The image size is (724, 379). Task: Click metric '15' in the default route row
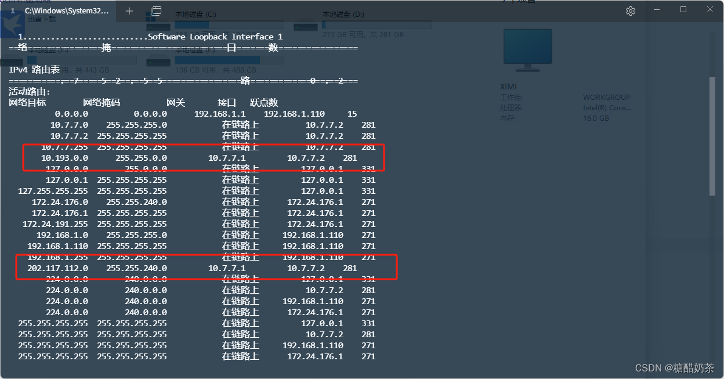pyautogui.click(x=352, y=114)
